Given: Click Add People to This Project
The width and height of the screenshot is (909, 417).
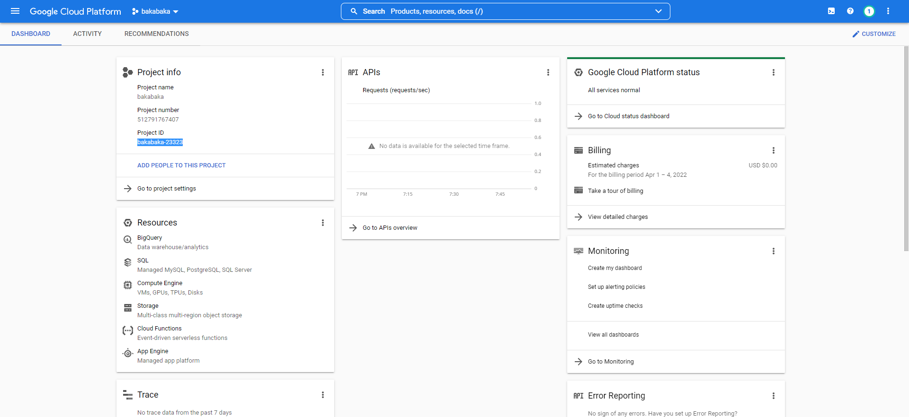Looking at the screenshot, I should pos(181,165).
